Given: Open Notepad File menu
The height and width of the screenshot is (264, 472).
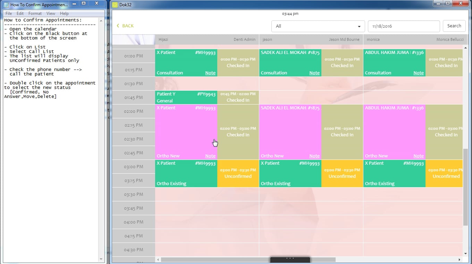Looking at the screenshot, I should point(9,14).
